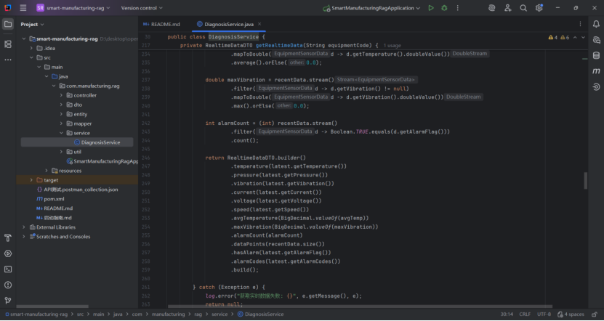Open the Structure tool window icon

tap(8, 44)
